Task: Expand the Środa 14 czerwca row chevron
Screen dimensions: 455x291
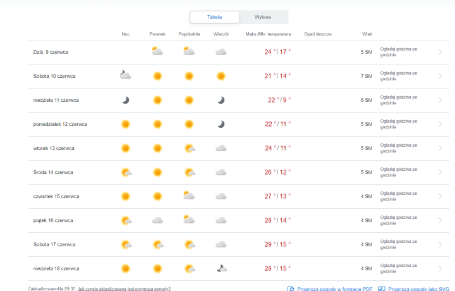Action: point(440,172)
